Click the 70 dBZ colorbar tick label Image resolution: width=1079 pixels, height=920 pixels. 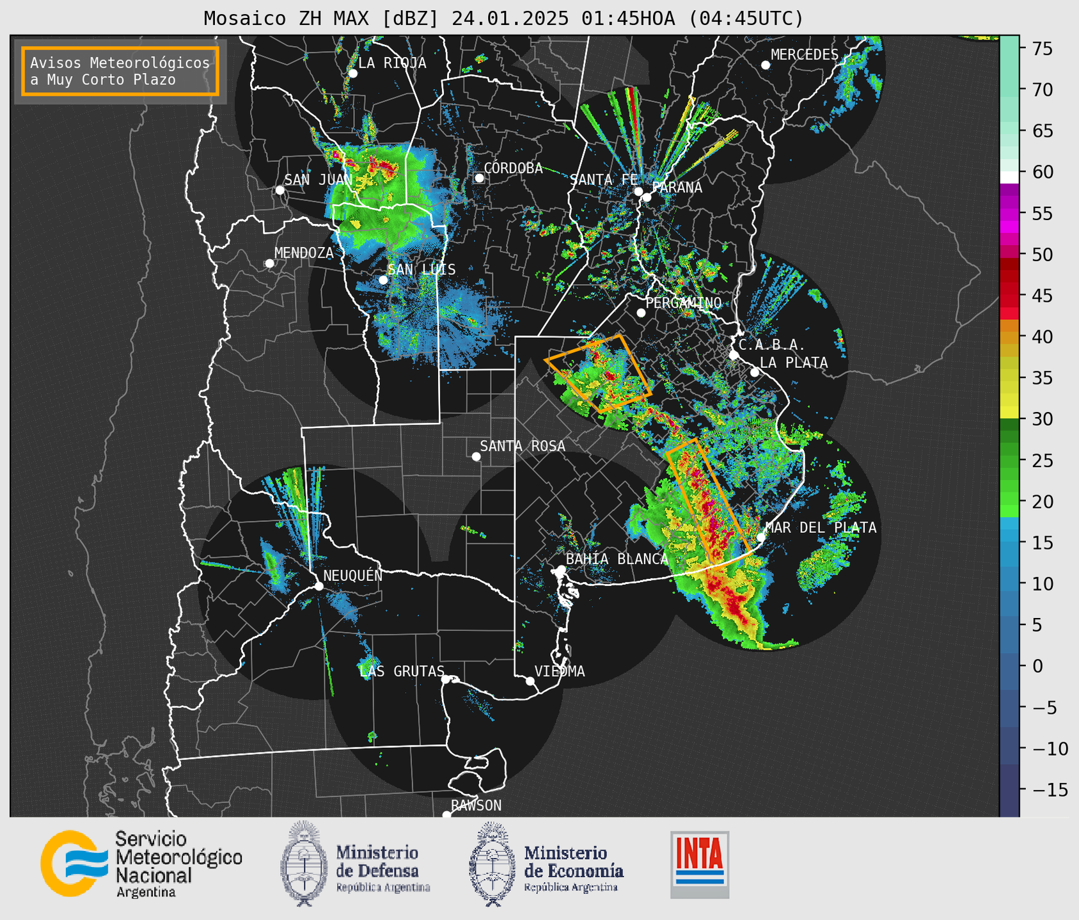coord(1043,90)
